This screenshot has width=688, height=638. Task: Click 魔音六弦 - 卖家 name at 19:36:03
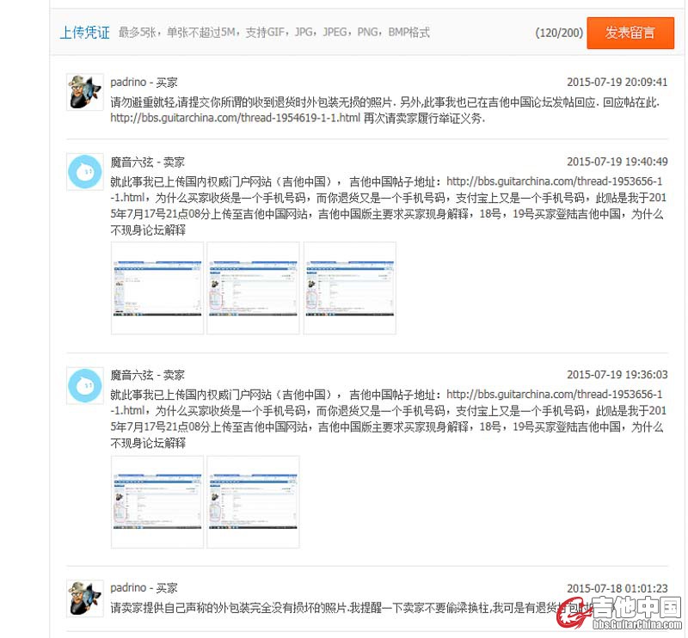point(147,375)
